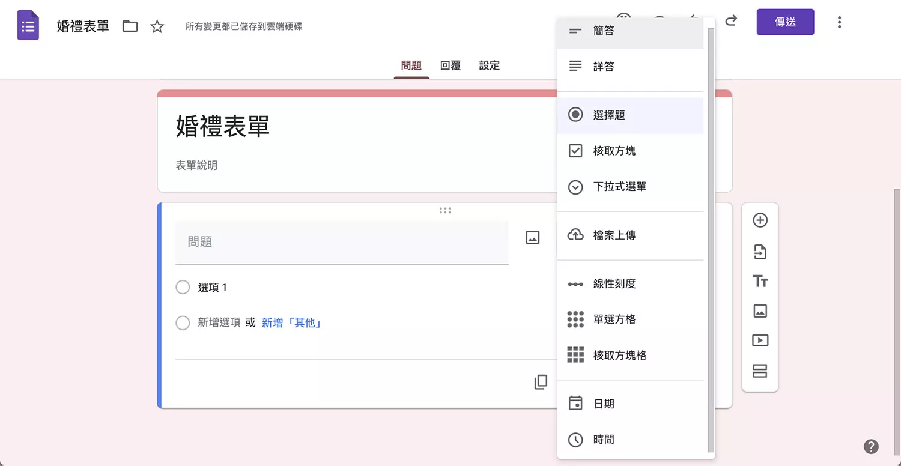Pick 下拉式選單 question type
Screen dimensions: 901x466
630,187
